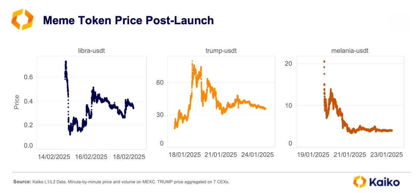Click the 21/01/2025 tick on trump chart
Viewport: 418px width, 193px height.
(221, 155)
